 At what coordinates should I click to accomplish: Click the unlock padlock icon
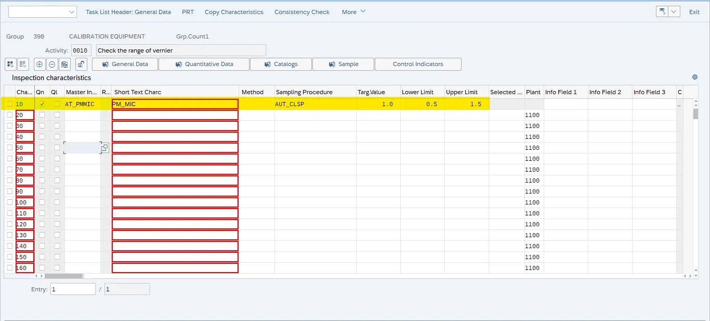coord(81,65)
